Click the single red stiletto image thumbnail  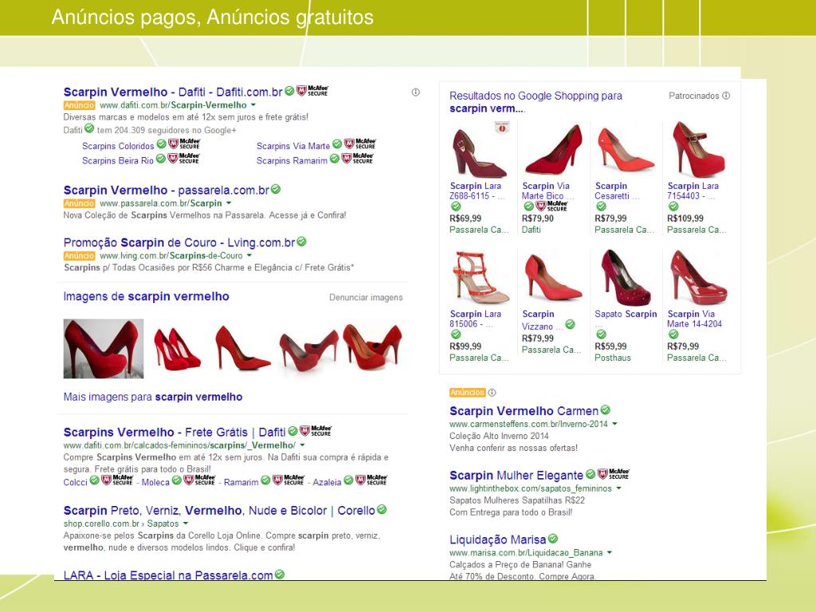pyautogui.click(x=242, y=348)
